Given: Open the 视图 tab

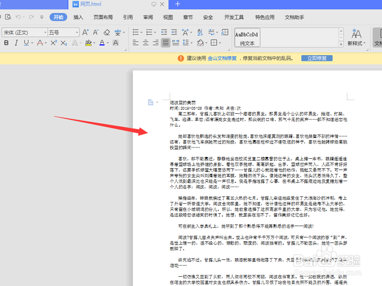Looking at the screenshot, I should [x=168, y=17].
